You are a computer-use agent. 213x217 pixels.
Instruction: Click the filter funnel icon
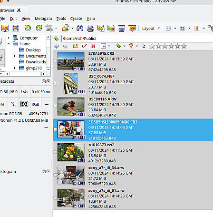click(131, 46)
